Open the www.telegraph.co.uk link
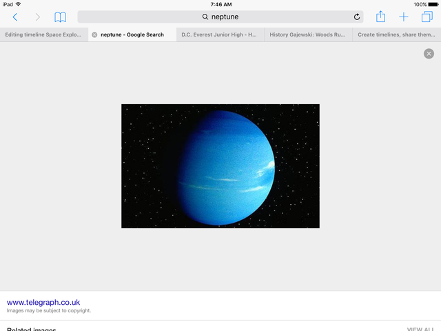441x331 pixels. coord(43,302)
